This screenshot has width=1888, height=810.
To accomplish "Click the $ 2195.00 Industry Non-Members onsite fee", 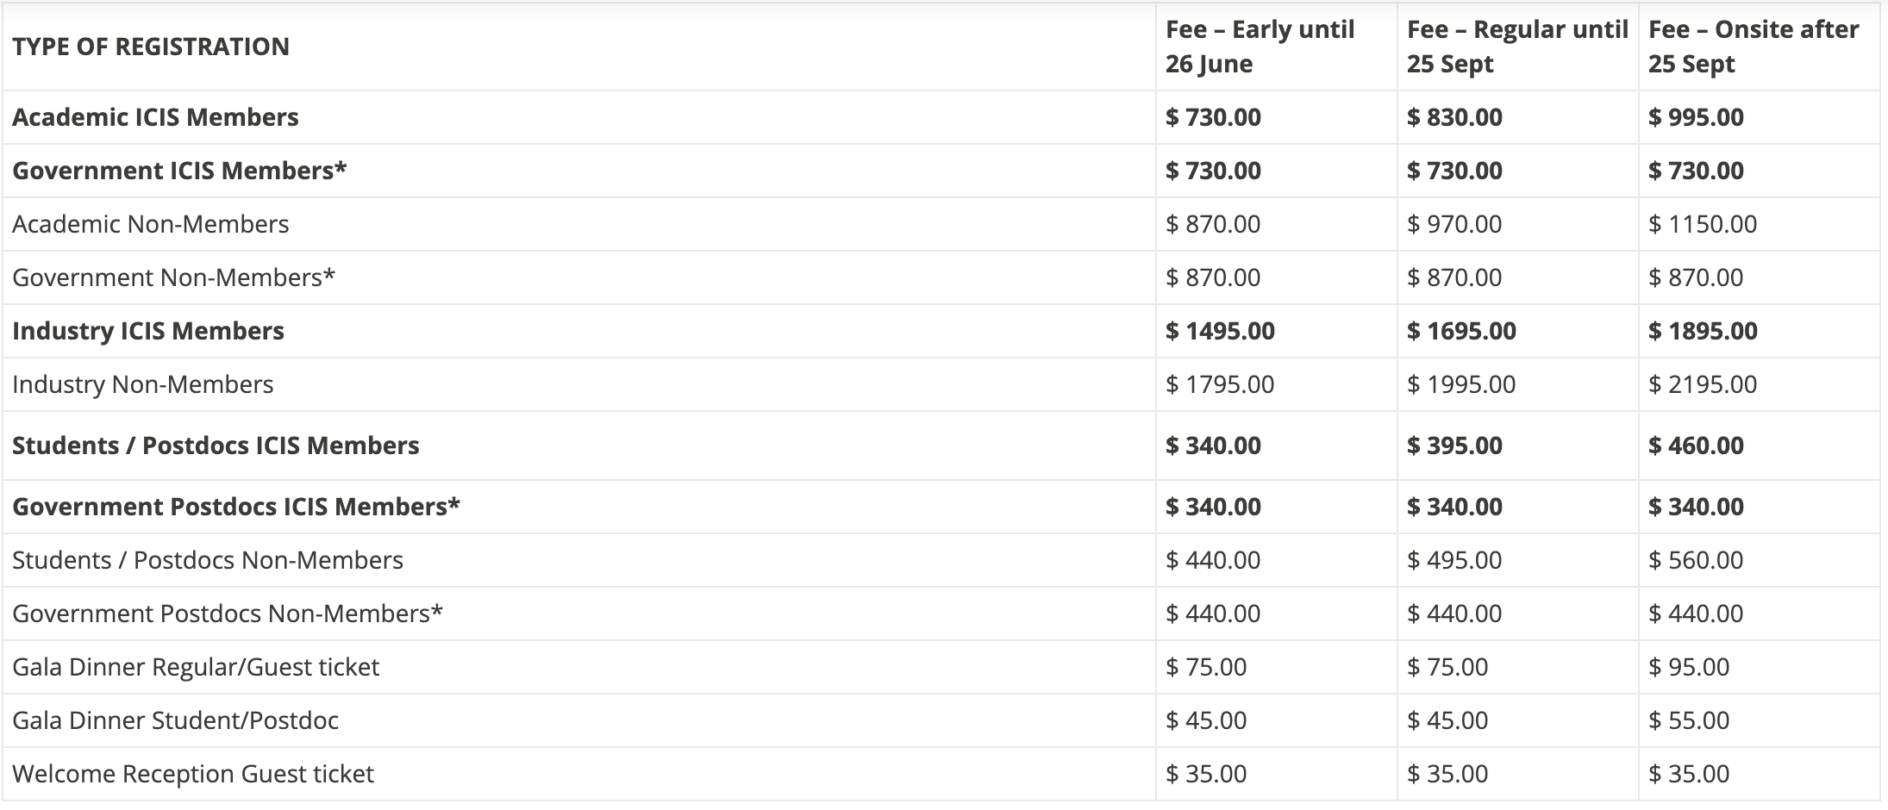I will pos(1703,384).
